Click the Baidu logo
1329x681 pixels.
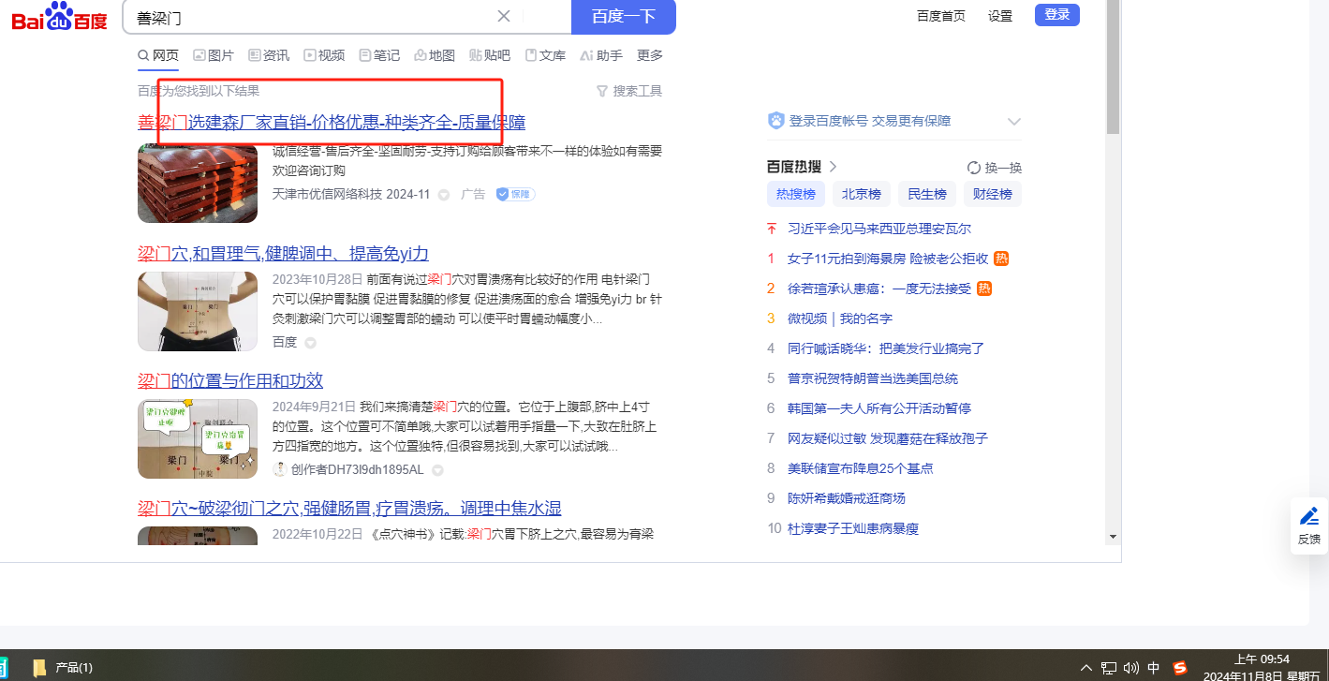[60, 17]
